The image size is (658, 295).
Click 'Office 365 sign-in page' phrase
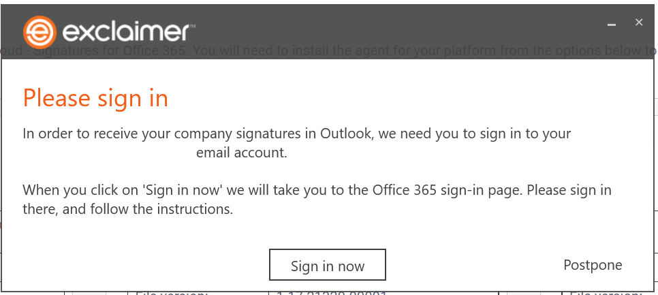[x=449, y=190]
